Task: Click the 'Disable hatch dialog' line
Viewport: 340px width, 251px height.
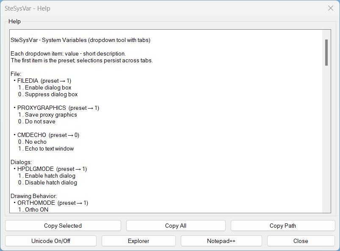Action: [51, 182]
